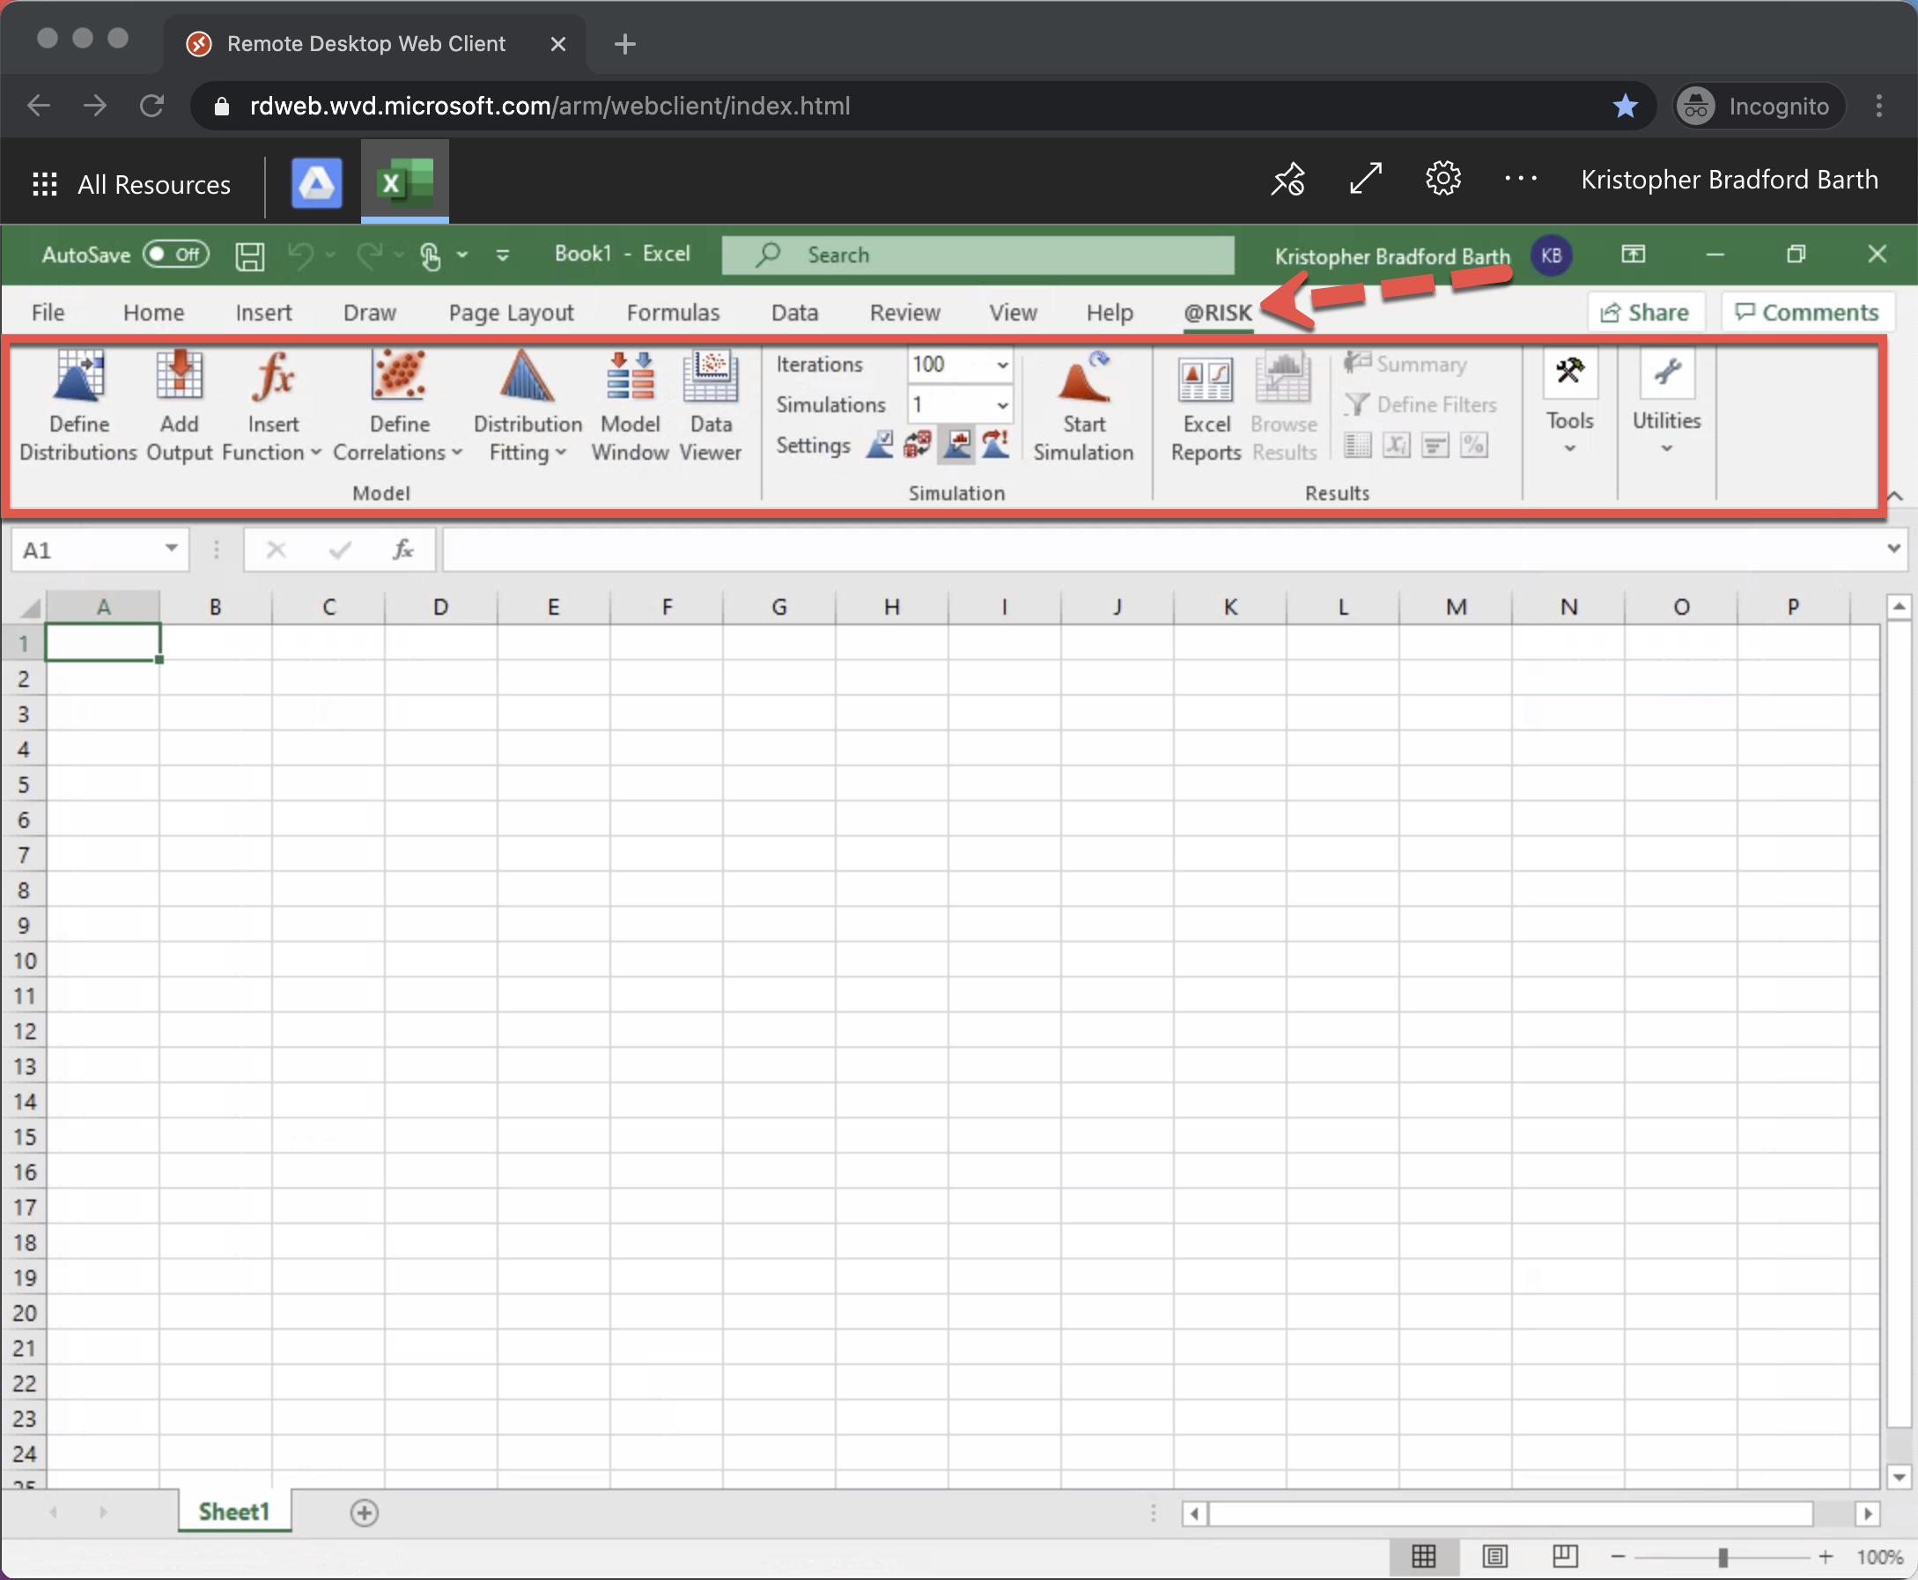Switch to Page Layout view in status bar
Viewport: 1918px width, 1580px height.
tap(1495, 1556)
